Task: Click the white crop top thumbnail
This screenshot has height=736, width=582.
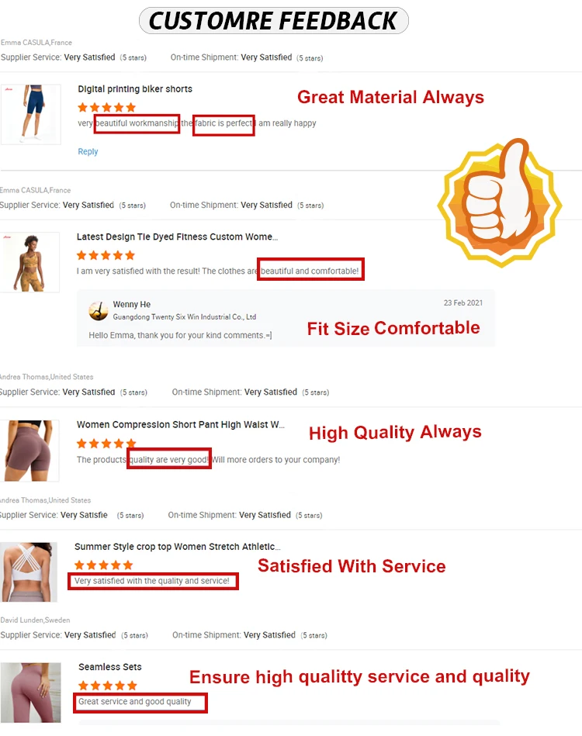Action: (x=29, y=572)
